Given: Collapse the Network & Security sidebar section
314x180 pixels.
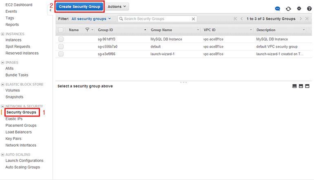Looking at the screenshot, I should point(3,106).
